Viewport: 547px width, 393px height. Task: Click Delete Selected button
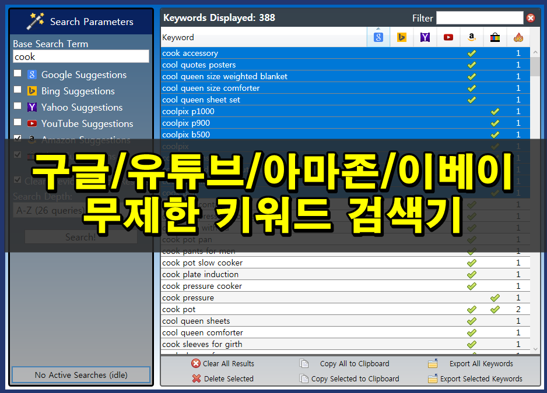tap(223, 378)
